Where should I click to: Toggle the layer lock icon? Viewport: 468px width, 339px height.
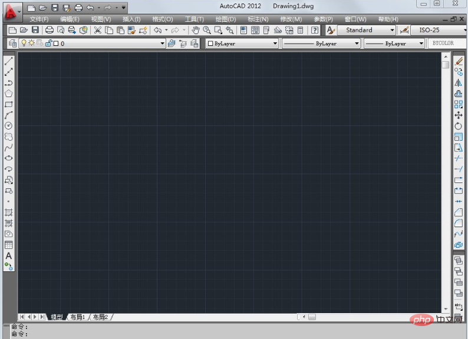(x=48, y=44)
